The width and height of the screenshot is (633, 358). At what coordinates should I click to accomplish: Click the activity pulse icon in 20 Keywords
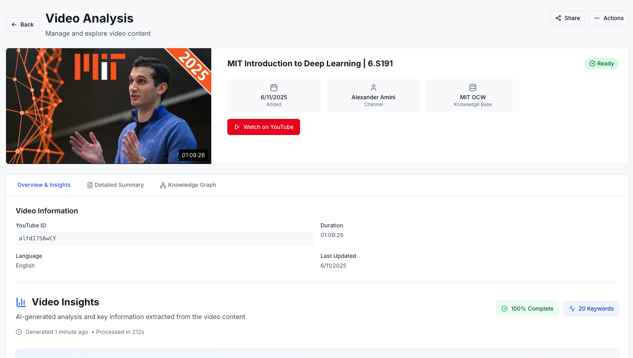point(572,309)
